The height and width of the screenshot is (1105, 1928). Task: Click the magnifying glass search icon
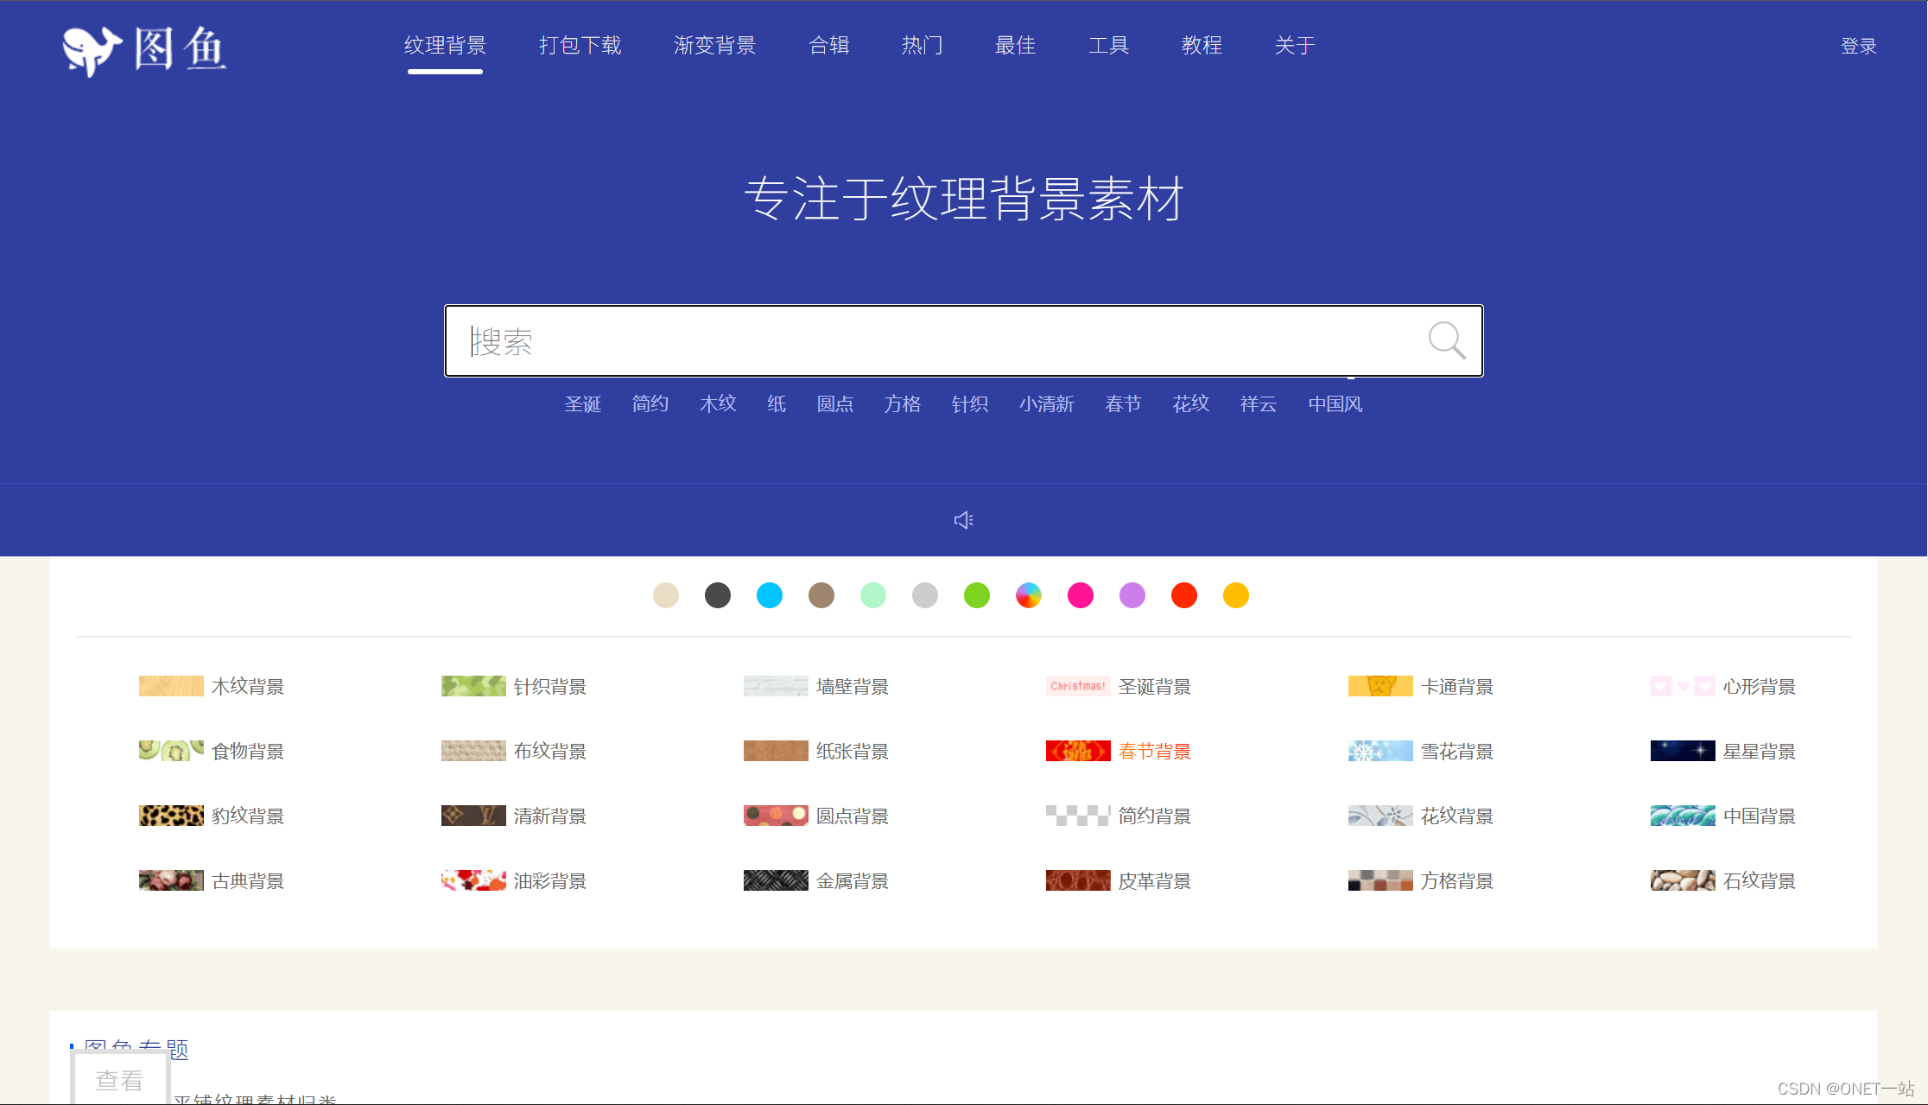click(x=1446, y=340)
